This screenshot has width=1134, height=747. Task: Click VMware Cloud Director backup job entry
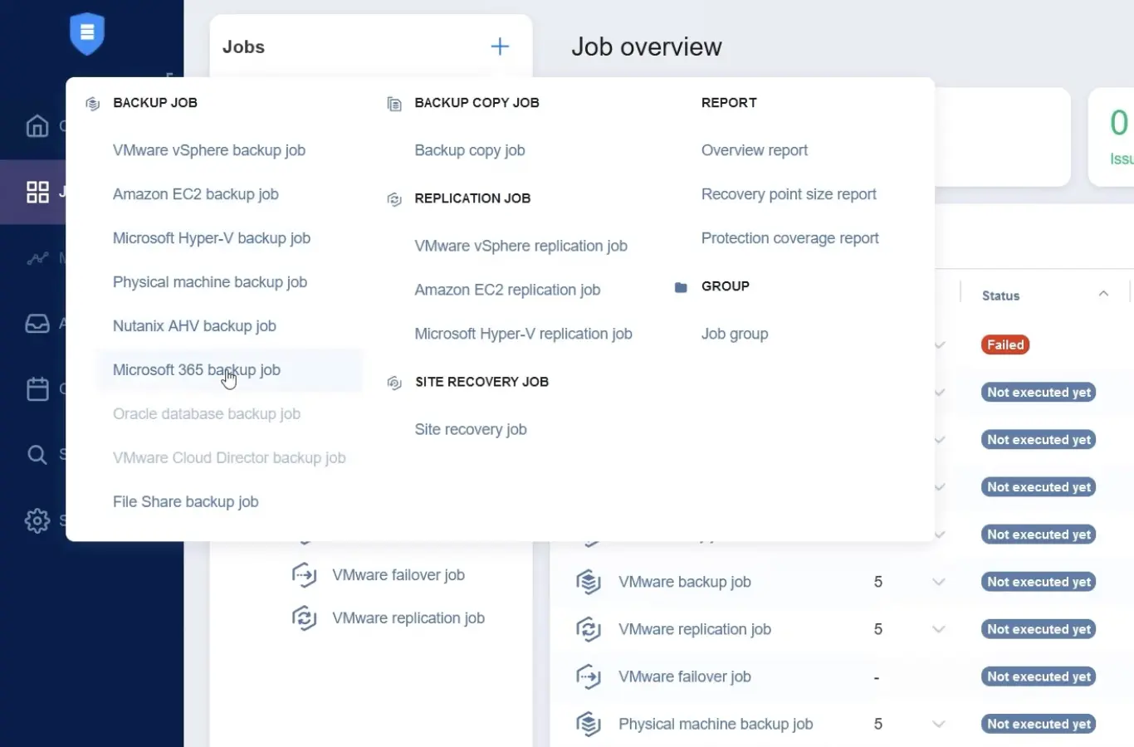229,458
